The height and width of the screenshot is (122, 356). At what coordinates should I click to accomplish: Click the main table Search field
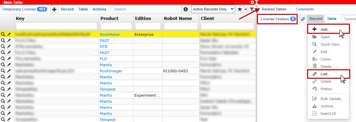147,9
